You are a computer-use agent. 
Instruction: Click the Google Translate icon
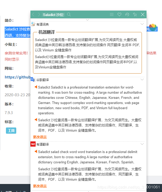pos(33,79)
